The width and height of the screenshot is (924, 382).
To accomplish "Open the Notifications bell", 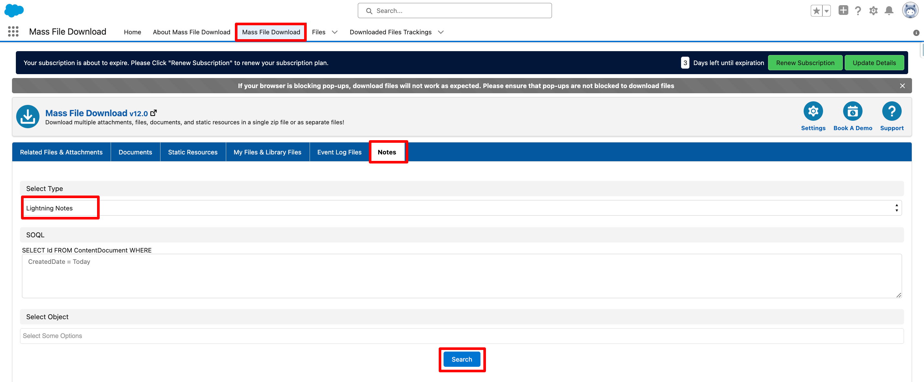I will 889,11.
